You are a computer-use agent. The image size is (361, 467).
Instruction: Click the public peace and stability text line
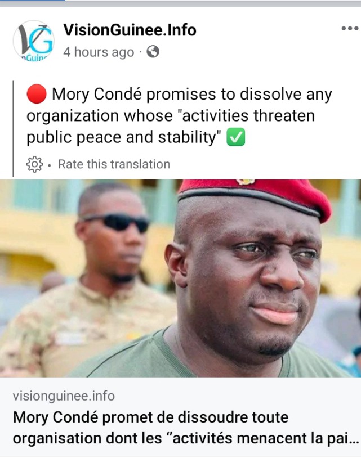pyautogui.click(x=124, y=138)
